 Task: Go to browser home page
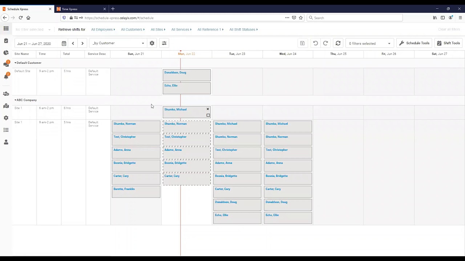click(x=28, y=18)
